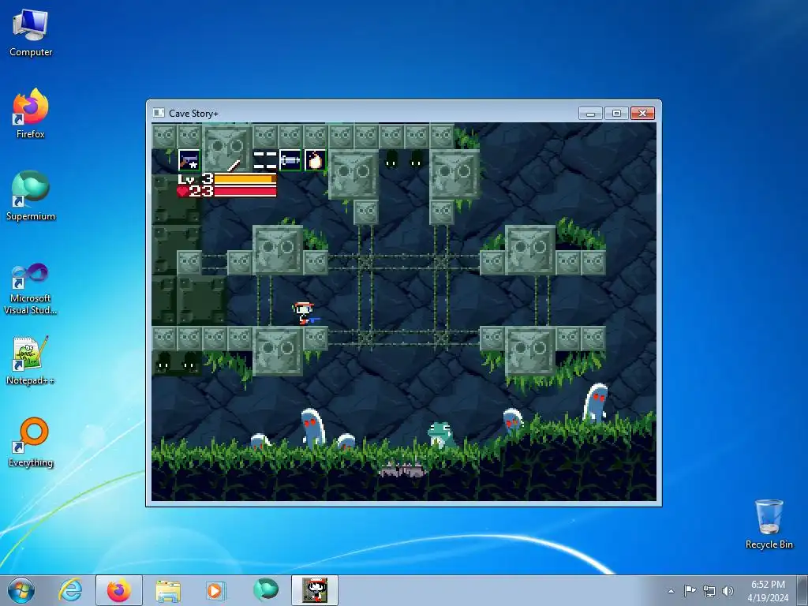Launch Internet Explorer from the taskbar

pos(70,590)
